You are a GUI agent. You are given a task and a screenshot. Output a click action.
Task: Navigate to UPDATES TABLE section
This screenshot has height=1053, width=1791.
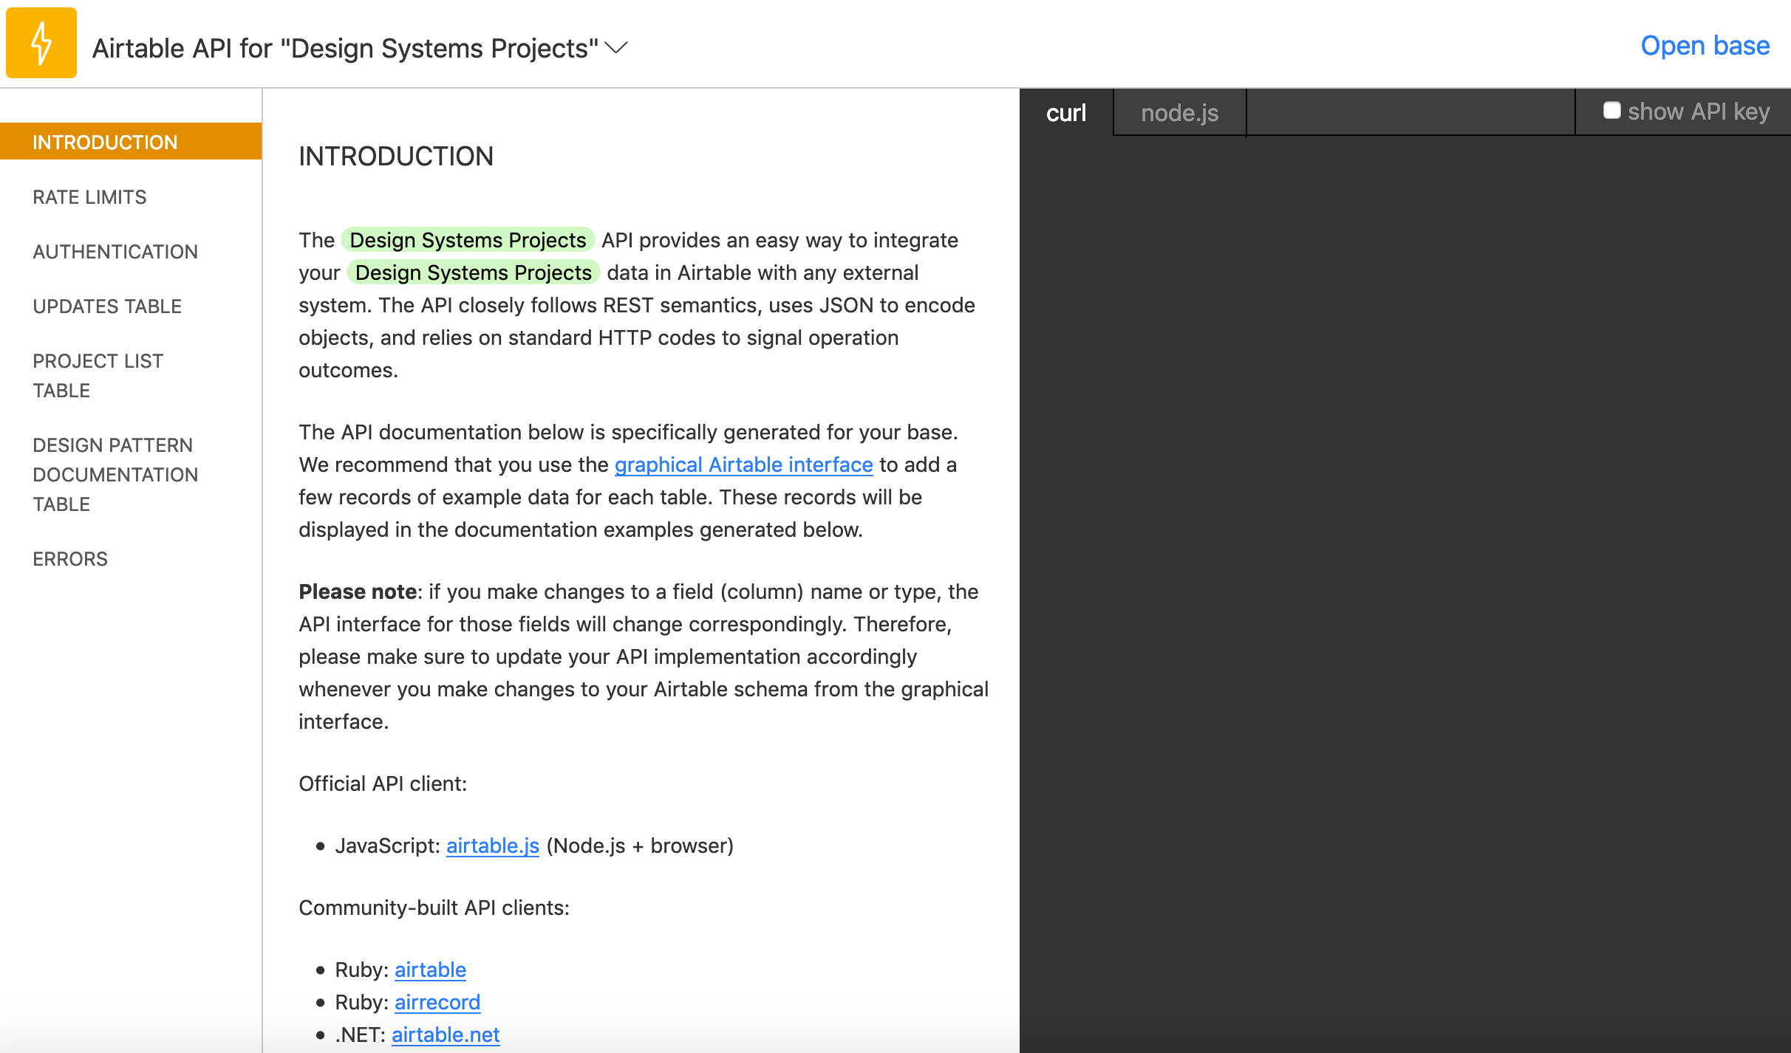[x=108, y=306]
